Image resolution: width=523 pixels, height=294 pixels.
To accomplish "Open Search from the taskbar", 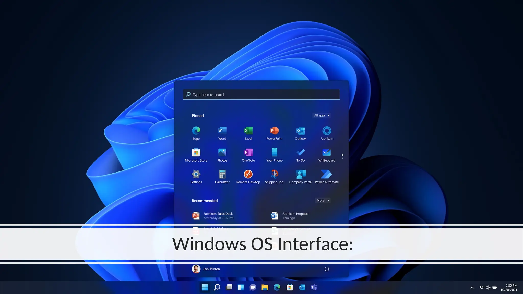I will coord(217,287).
